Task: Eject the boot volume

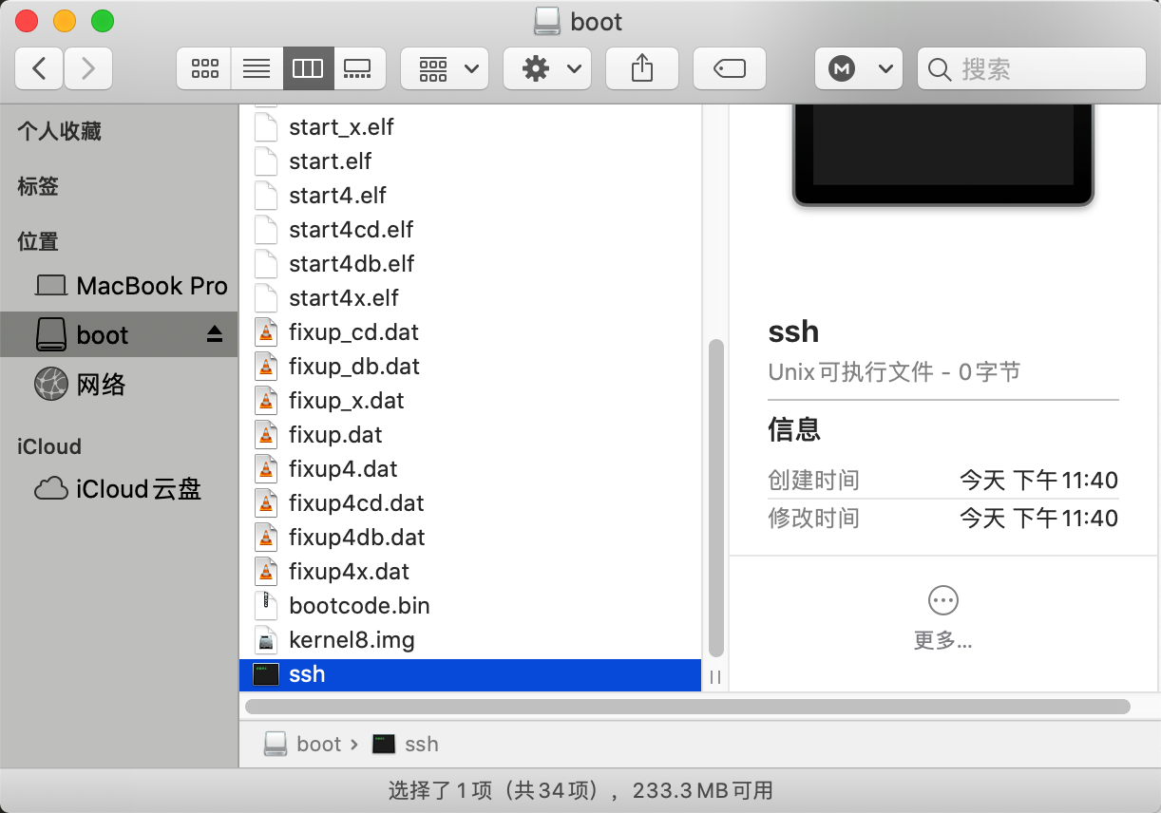Action: [x=214, y=334]
